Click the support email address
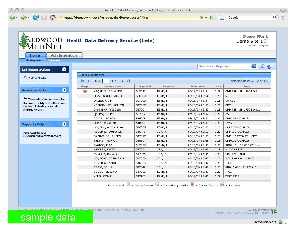The width and height of the screenshot is (303, 227). [42, 136]
